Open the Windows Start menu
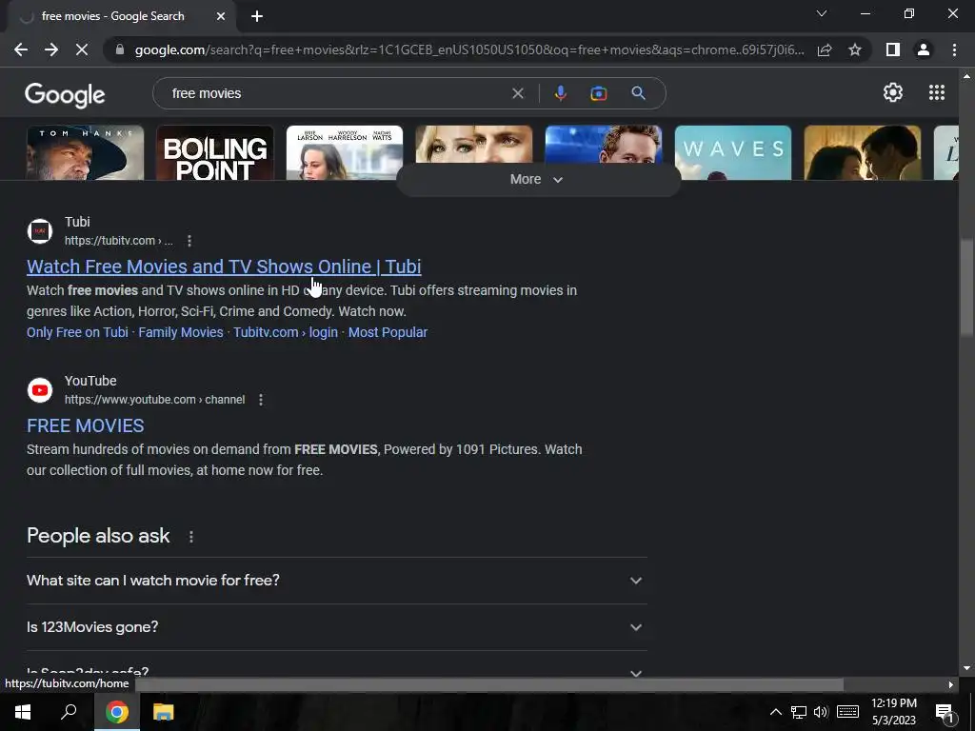 pyautogui.click(x=23, y=712)
